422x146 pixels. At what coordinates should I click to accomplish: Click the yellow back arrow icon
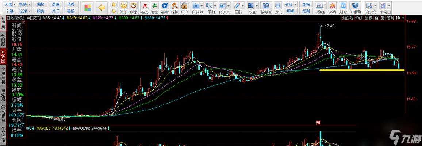click(102, 8)
